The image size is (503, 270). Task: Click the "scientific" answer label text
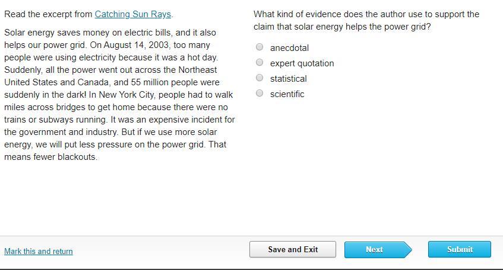pyautogui.click(x=287, y=94)
